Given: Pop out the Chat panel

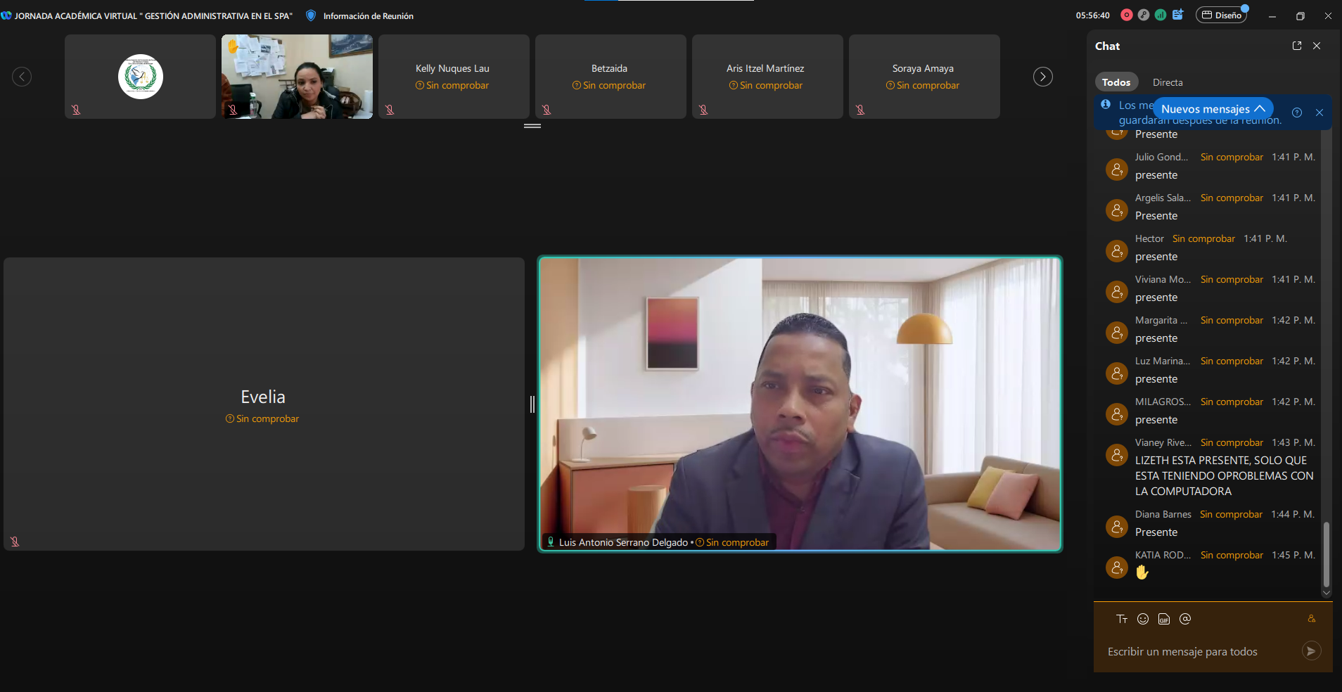Looking at the screenshot, I should coord(1297,46).
